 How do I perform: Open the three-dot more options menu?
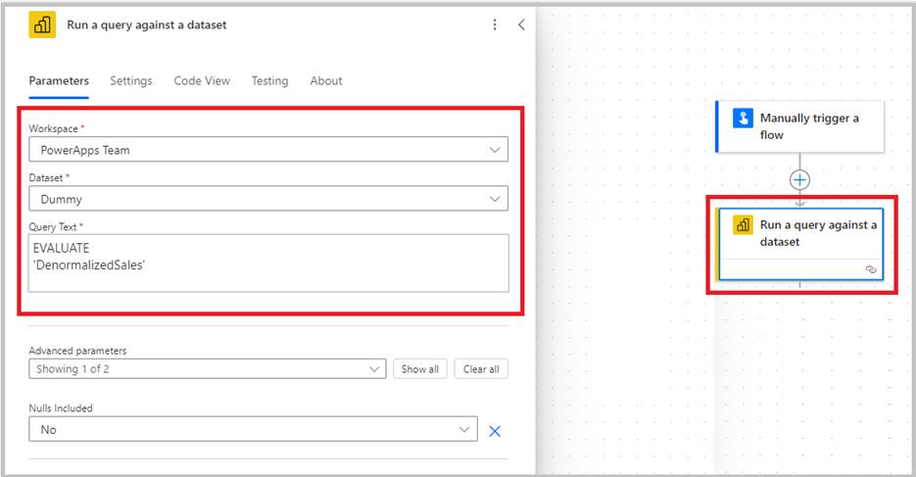pyautogui.click(x=495, y=24)
